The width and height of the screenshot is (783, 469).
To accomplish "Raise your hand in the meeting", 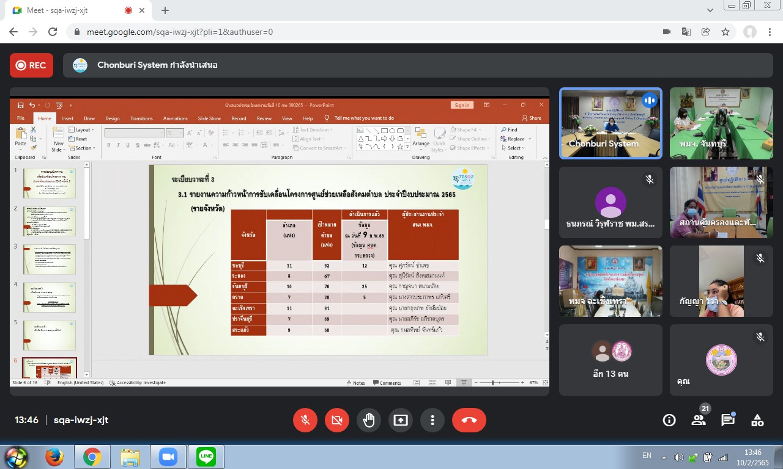I will pos(368,420).
